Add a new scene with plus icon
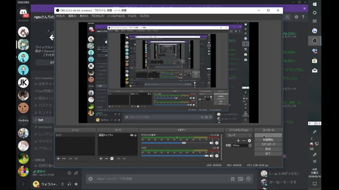The image size is (339, 190). pyautogui.click(x=58, y=158)
